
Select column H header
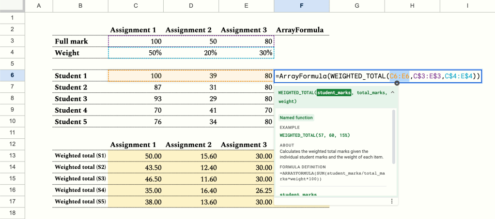coord(412,6)
